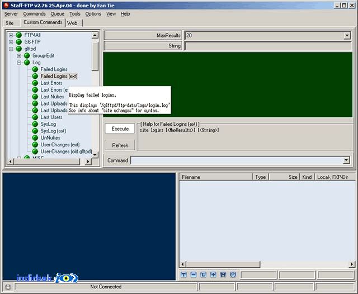Click the connection status icon in status bar
Image resolution: width=358 pixels, height=294 pixels.
click(x=8, y=287)
